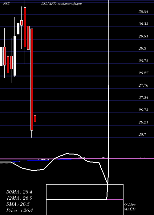
Task: Click the tall white candle reaching 29.81
Action: tap(15, 56)
